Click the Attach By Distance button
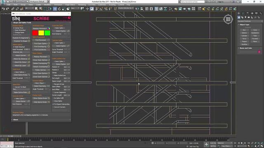Image resolution: width=264 pixels, height=148 pixels. (x=21, y=59)
